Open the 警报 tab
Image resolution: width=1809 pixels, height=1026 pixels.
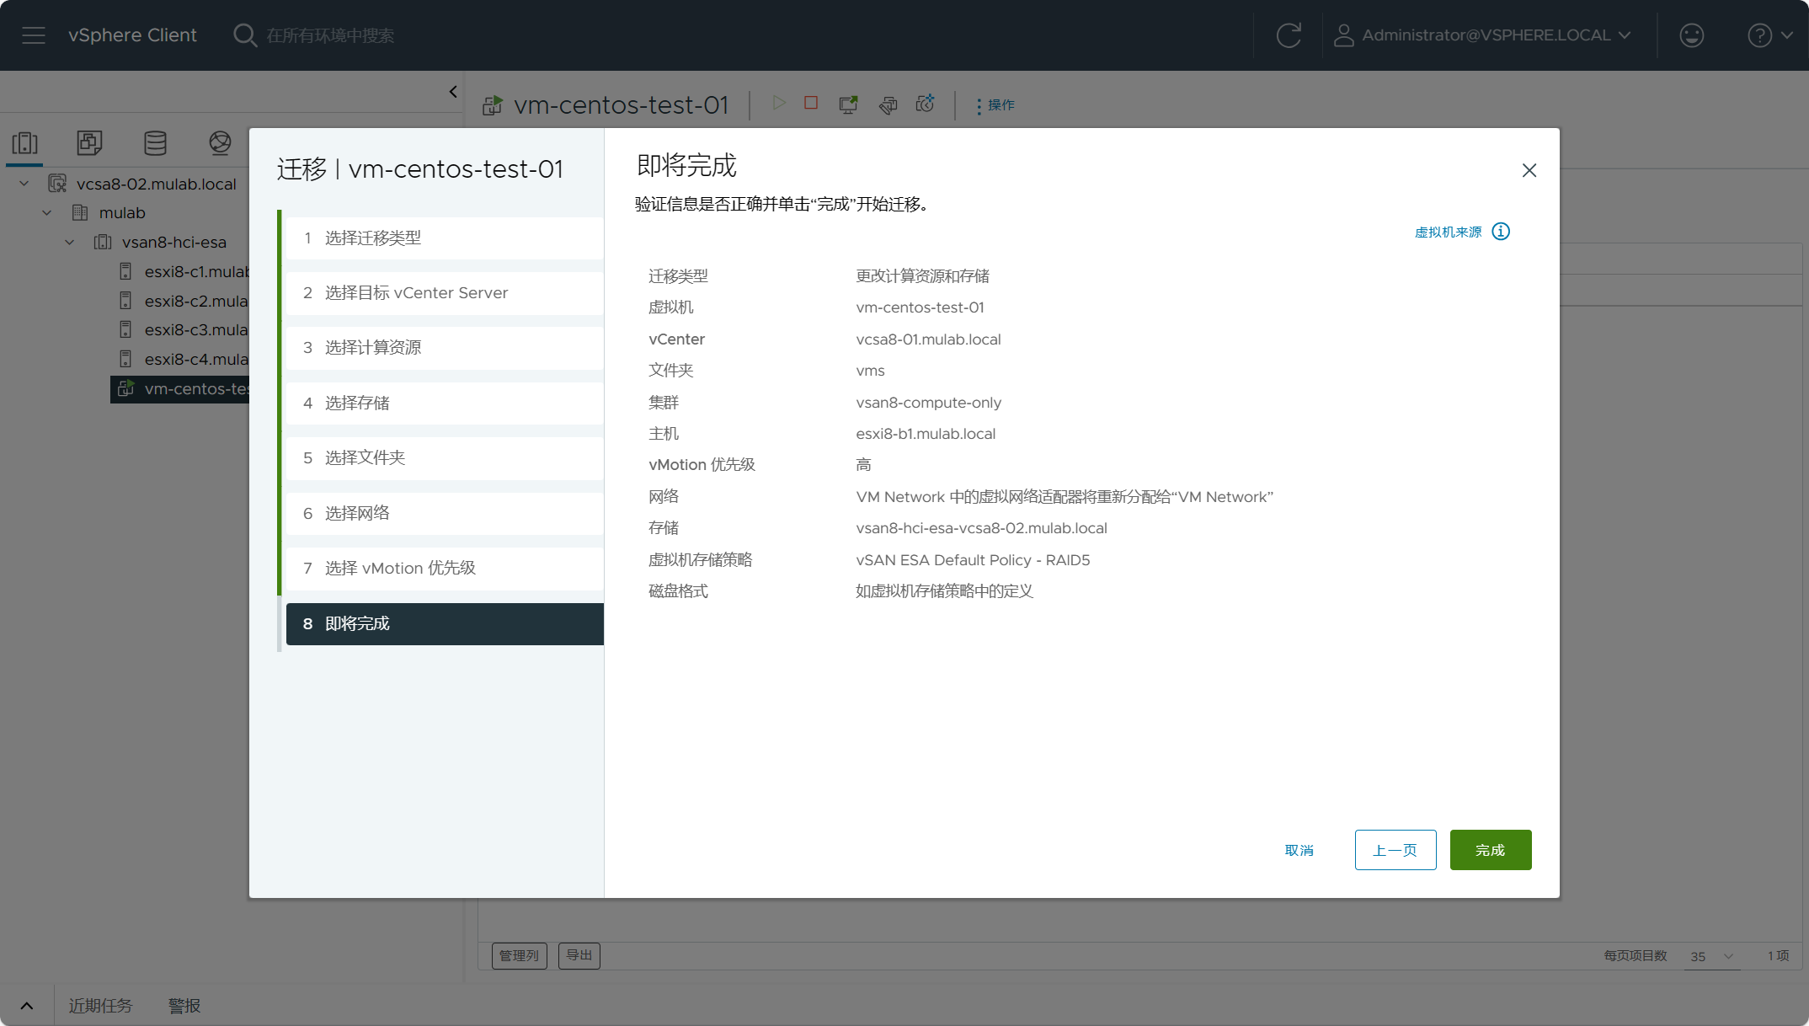[x=184, y=1006]
